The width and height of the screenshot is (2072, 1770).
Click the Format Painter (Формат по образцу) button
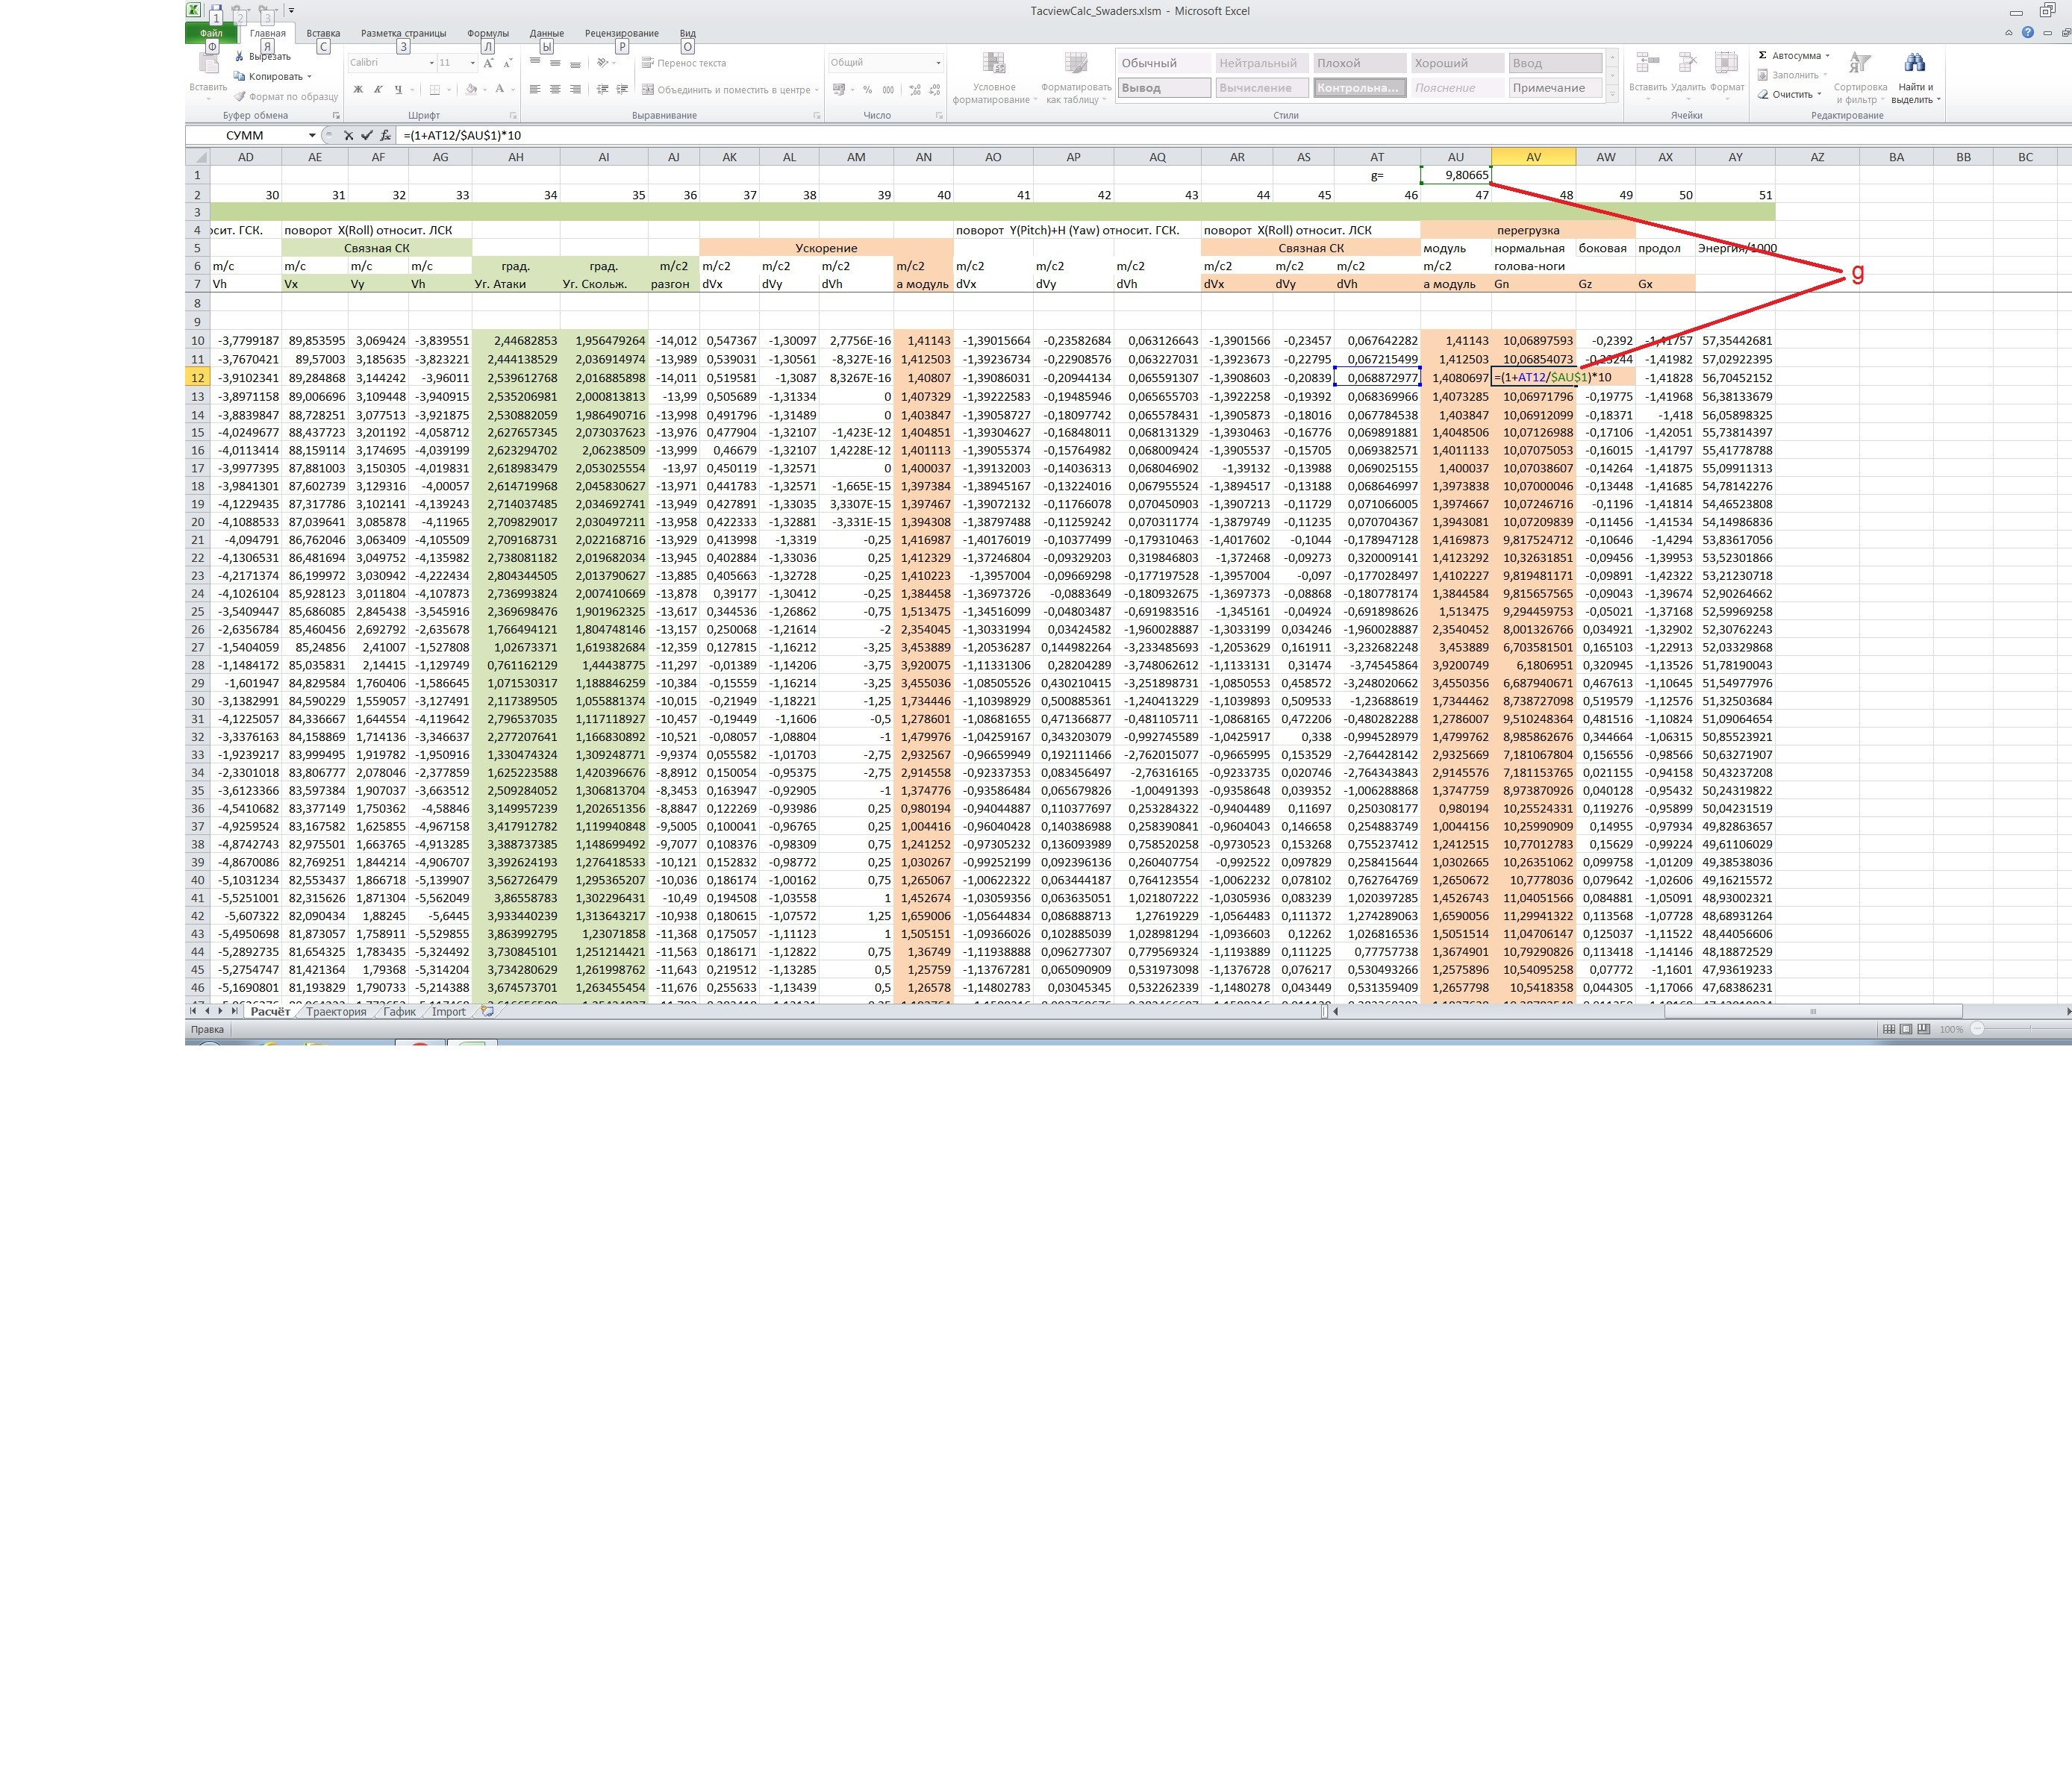pyautogui.click(x=286, y=97)
